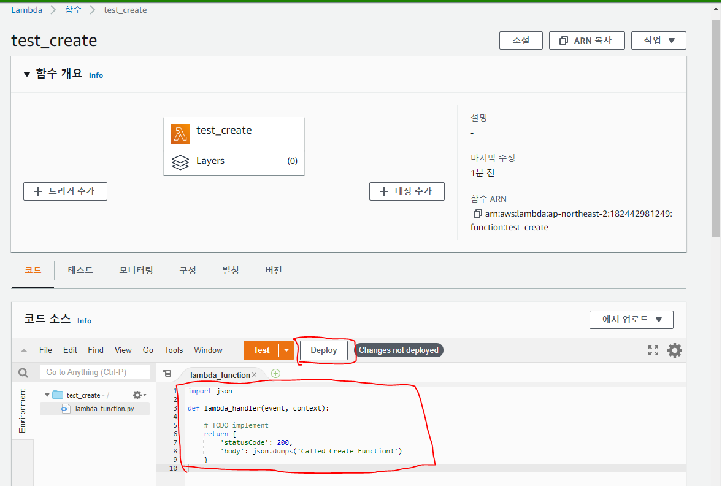Click the function ARN text
The image size is (722, 486).
[x=571, y=221]
